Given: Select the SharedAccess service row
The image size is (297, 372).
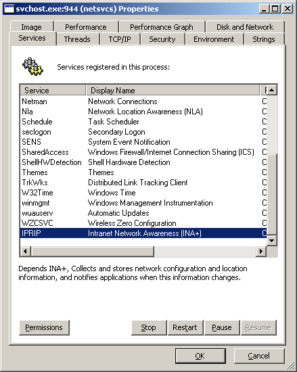Looking at the screenshot, I should tap(143, 152).
